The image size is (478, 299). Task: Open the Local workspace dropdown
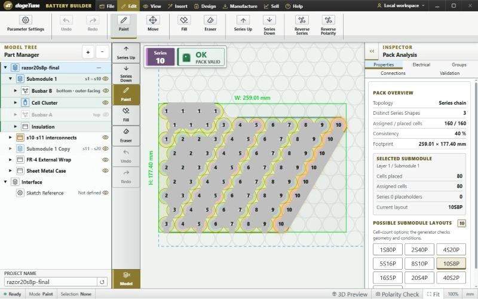coord(400,5)
